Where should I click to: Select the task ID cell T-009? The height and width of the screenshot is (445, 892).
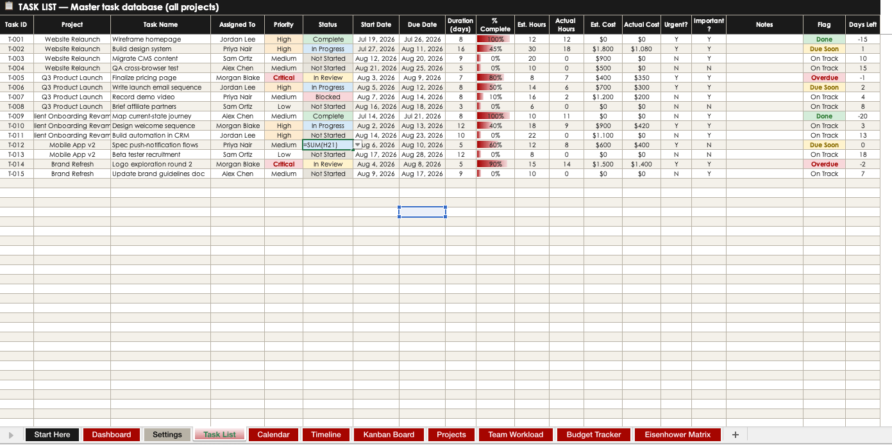[17, 117]
